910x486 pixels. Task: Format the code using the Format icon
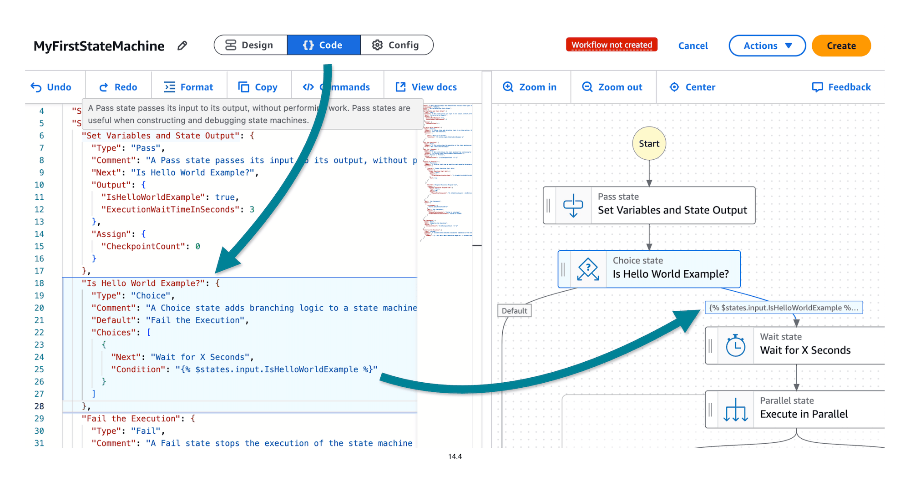pos(170,87)
